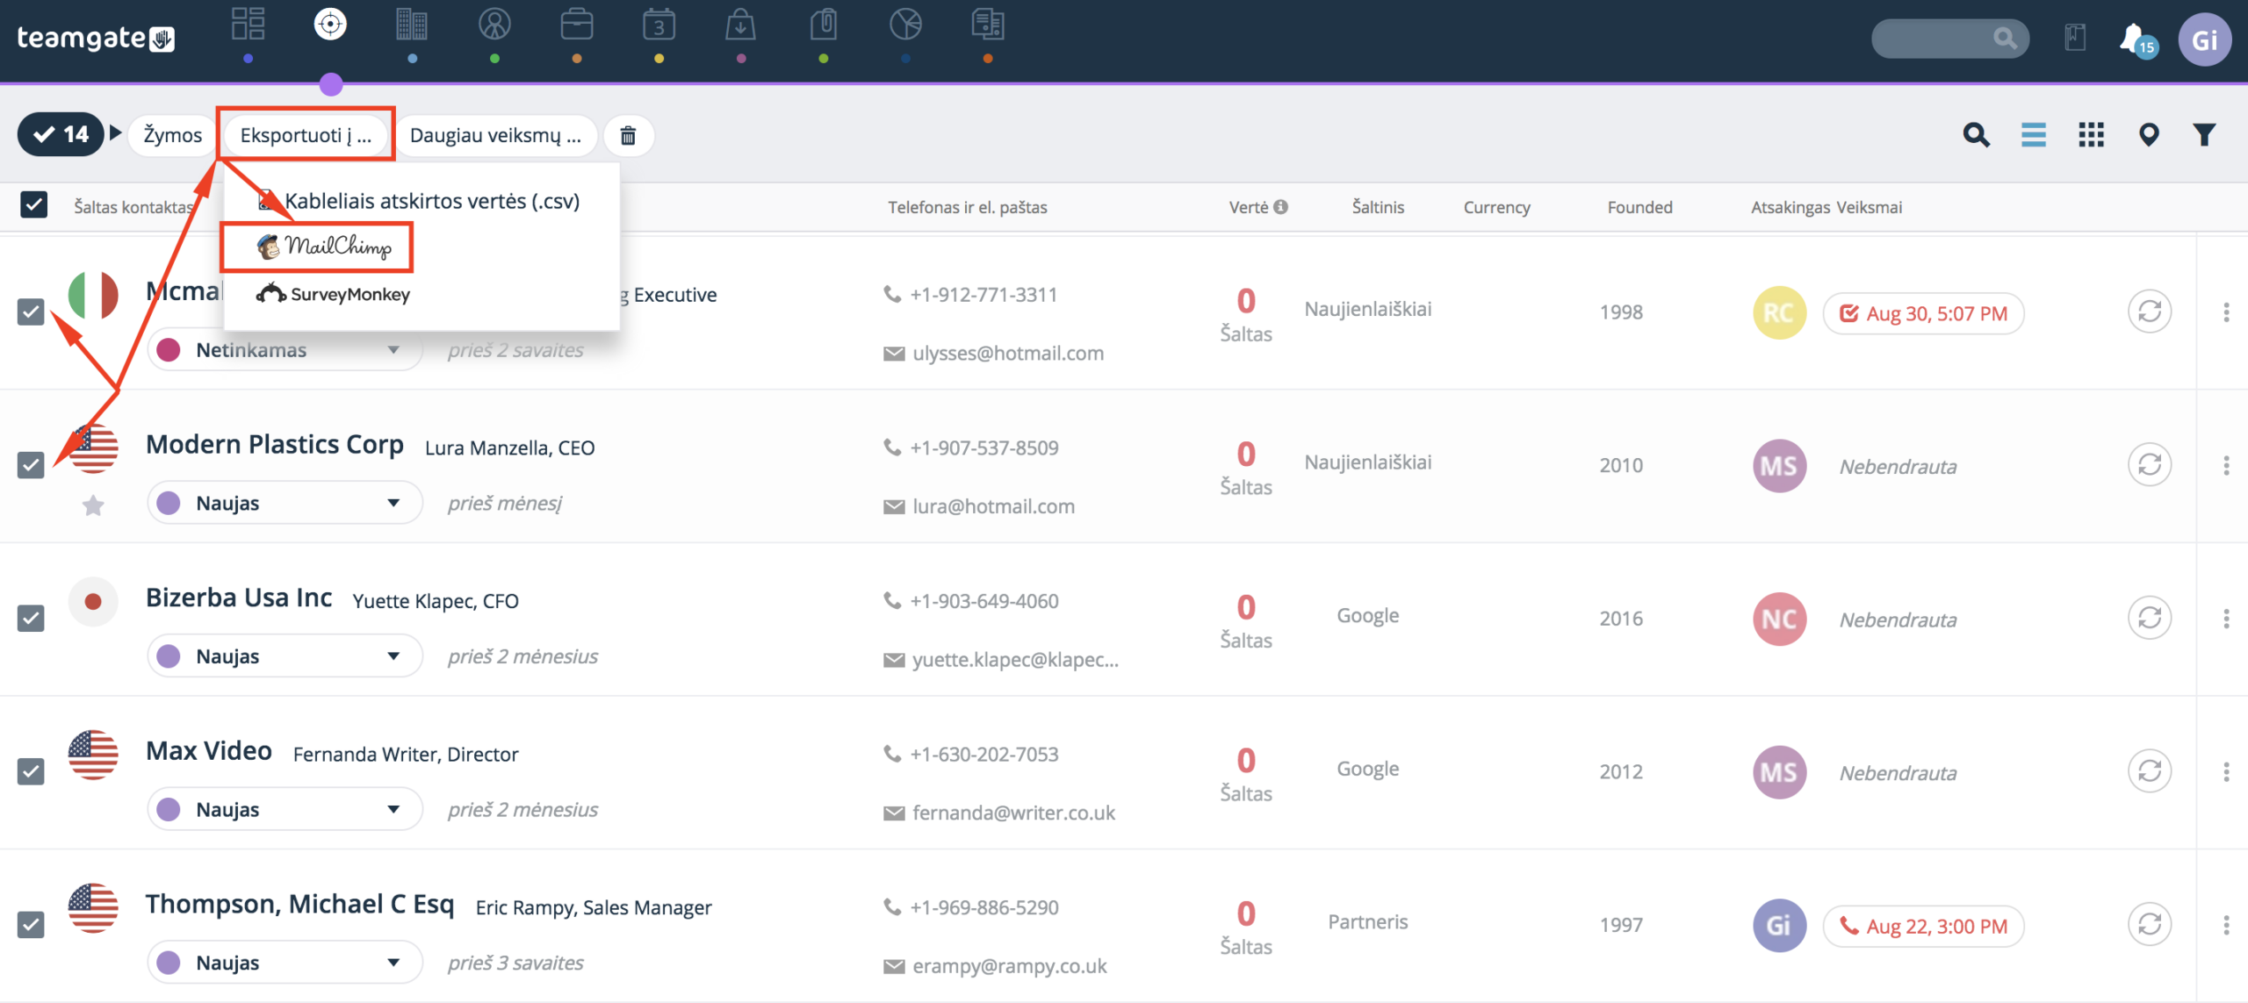Open Naujas status dropdown for Bizerba Usa Inc
Viewport: 2248px width, 1003px height.
(285, 656)
